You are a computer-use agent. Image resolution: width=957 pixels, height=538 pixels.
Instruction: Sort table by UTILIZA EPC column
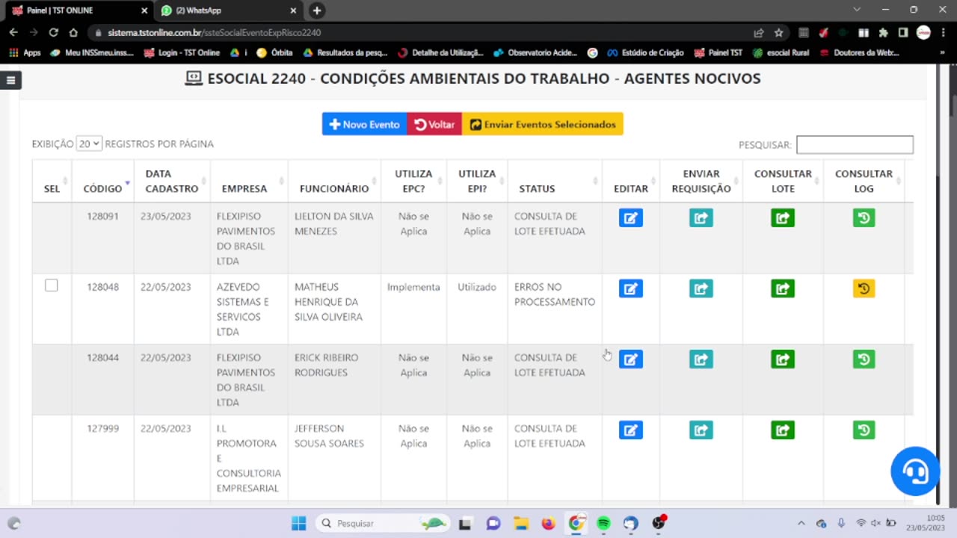[x=413, y=181]
